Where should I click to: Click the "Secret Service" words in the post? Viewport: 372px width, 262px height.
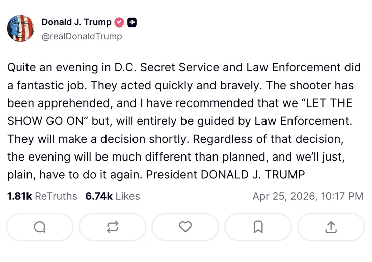173,67
